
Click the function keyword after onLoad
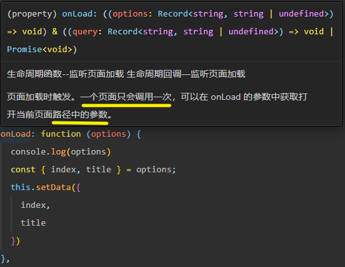tap(61, 134)
